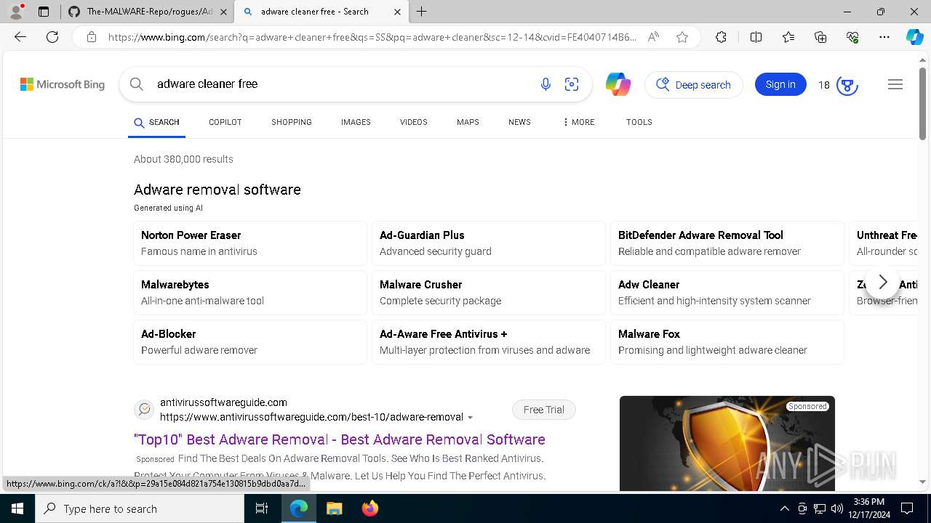Start voice search with microphone icon
Image resolution: width=931 pixels, height=523 pixels.
[x=546, y=84]
